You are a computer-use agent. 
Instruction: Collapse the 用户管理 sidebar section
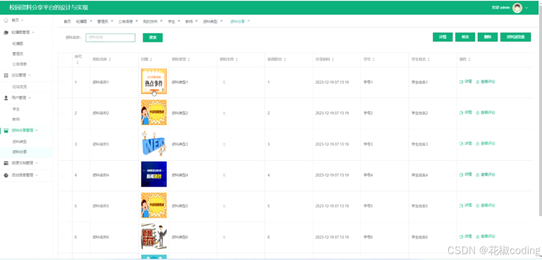26,98
